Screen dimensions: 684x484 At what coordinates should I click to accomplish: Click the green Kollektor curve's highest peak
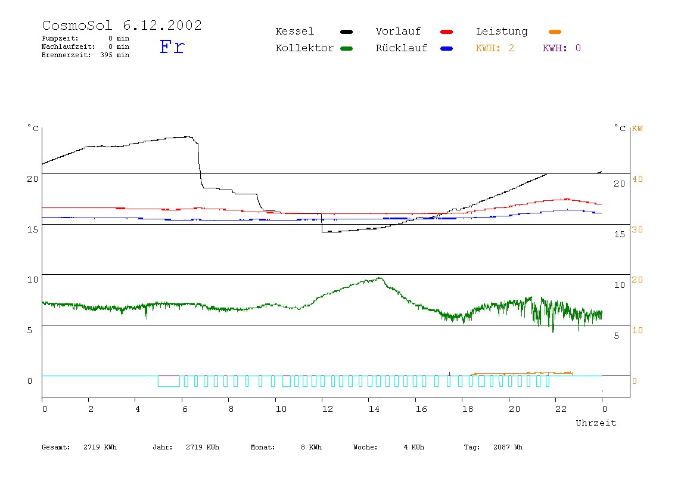(380, 278)
